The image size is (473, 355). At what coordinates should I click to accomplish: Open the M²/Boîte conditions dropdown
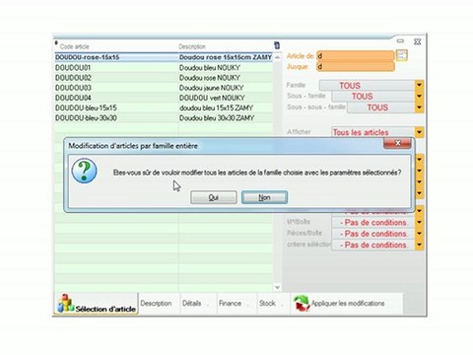[419, 223]
